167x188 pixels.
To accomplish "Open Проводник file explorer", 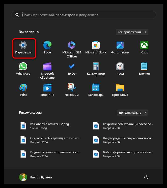I will [120, 90].
